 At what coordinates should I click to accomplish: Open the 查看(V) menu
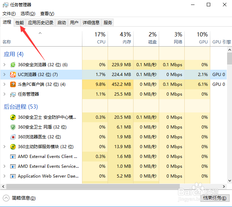[x=47, y=14]
